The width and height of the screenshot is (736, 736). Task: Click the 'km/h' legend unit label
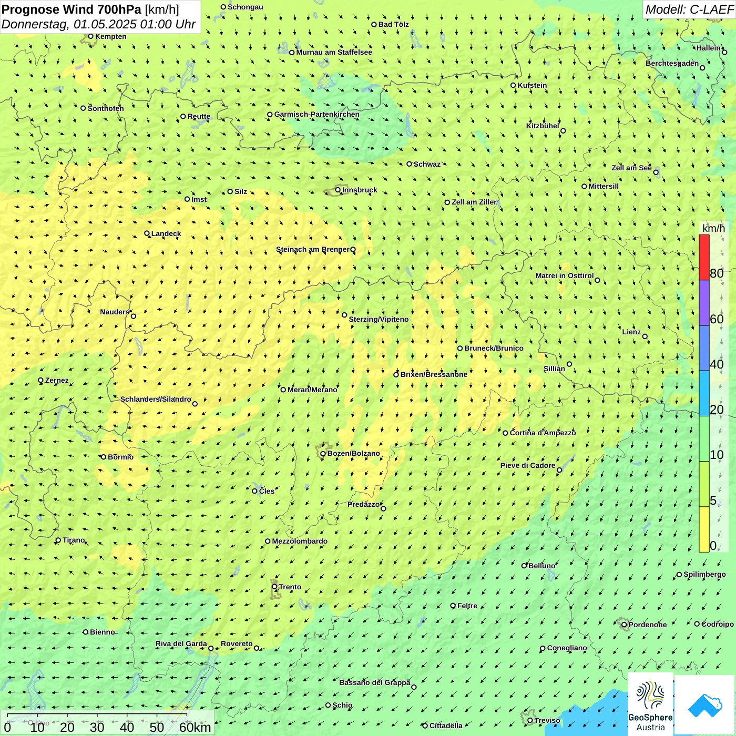pos(713,228)
